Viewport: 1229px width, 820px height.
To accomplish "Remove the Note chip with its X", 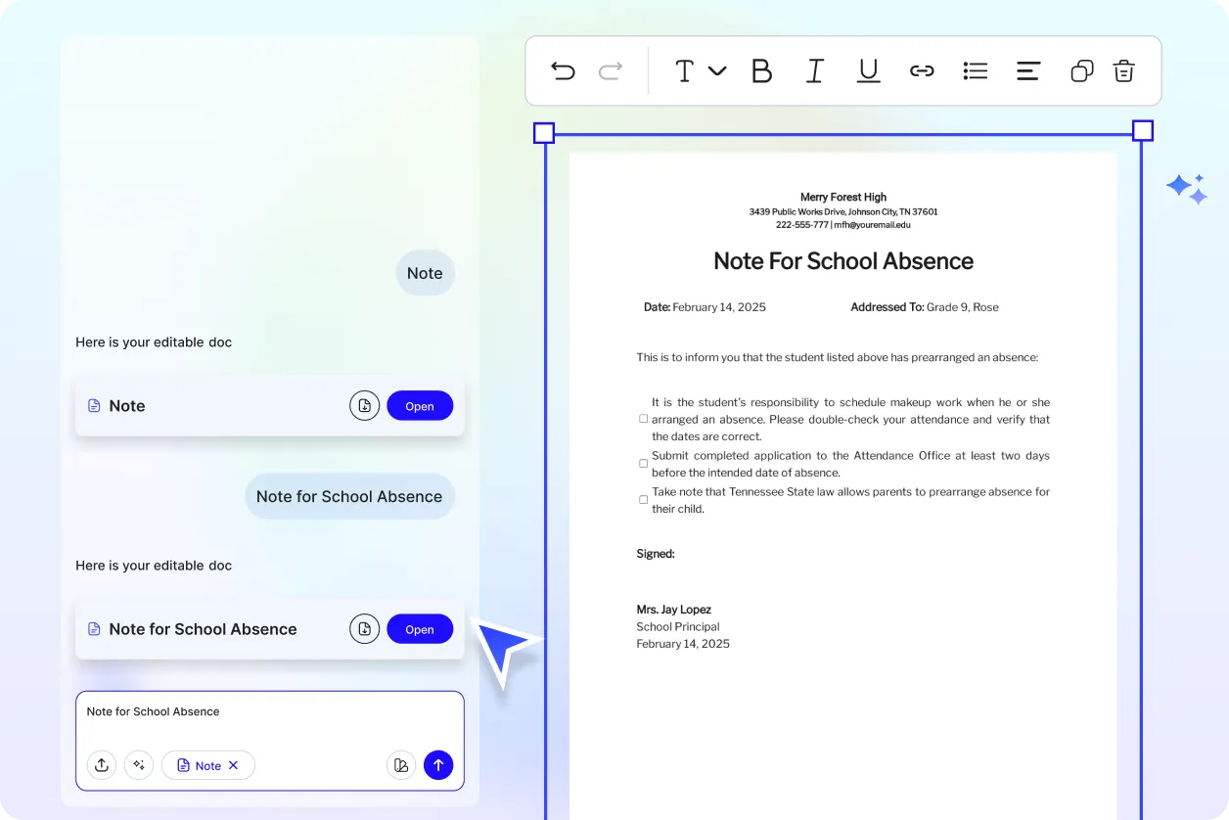I will 233,765.
